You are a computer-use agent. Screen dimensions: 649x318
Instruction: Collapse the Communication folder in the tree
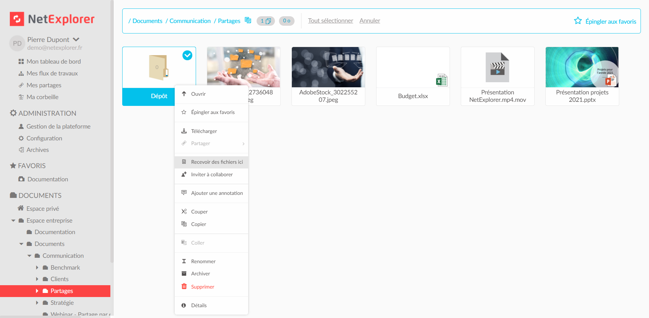pyautogui.click(x=29, y=255)
